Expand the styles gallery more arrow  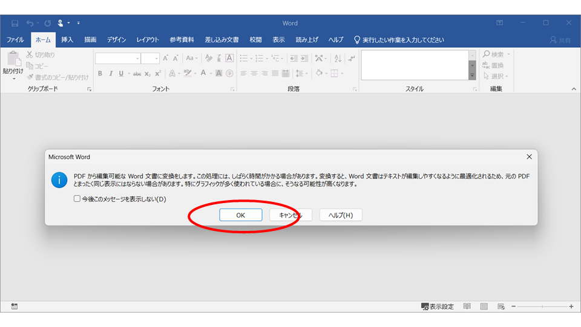click(472, 75)
